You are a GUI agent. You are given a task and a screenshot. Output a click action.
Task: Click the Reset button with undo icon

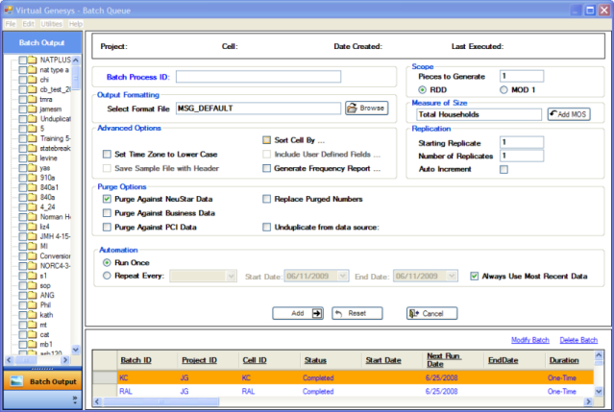pos(356,313)
